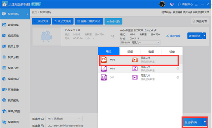Remove the MP3 recent format entry
This screenshot has width=212, height=128.
click(x=178, y=68)
